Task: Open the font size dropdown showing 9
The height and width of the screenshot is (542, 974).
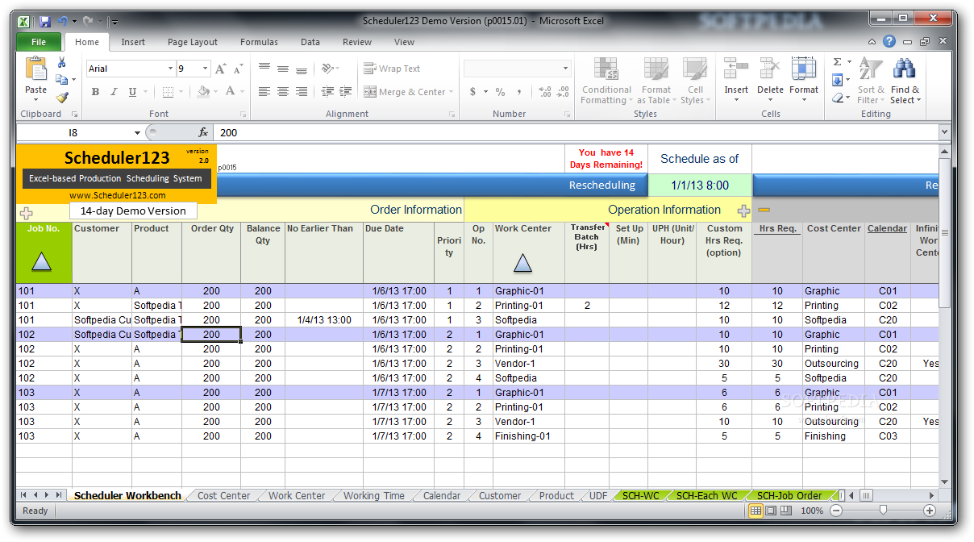Action: [206, 69]
